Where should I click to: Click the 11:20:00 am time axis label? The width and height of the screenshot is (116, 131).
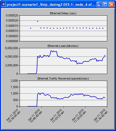tap(79, 116)
